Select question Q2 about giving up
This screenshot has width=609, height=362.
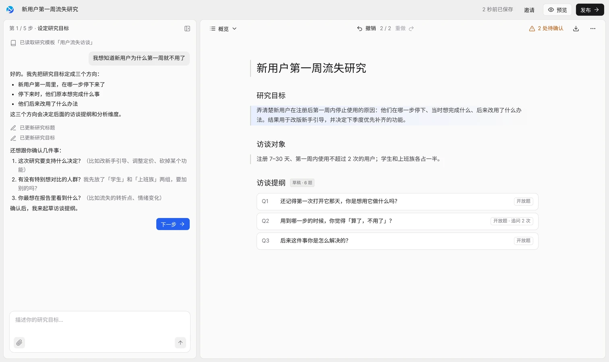point(398,221)
